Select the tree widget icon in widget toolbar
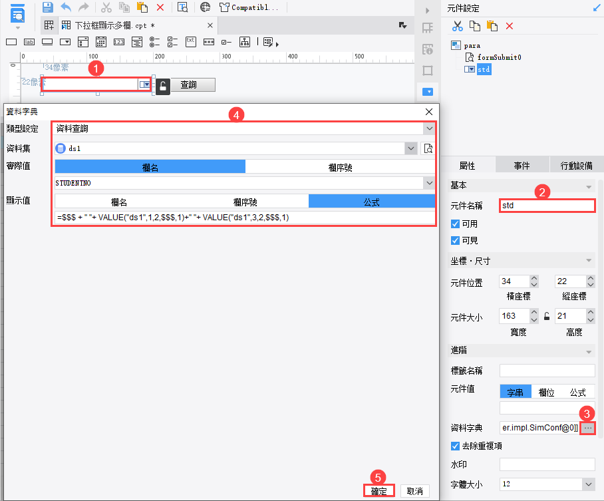Image resolution: width=604 pixels, height=501 pixels. (245, 42)
